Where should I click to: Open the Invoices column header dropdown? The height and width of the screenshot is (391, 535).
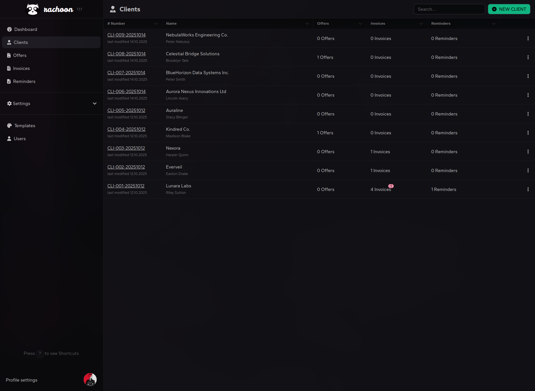(421, 24)
